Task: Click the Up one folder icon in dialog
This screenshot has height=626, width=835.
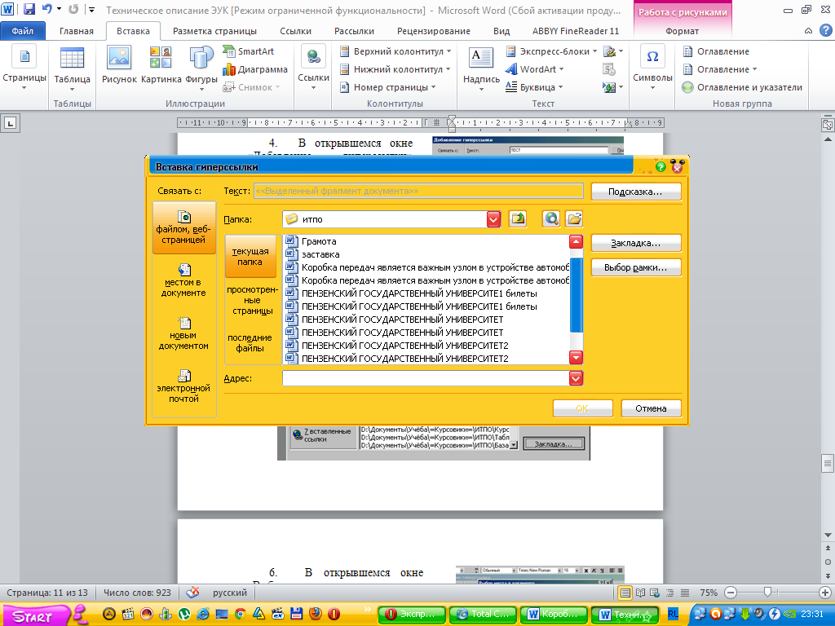Action: pyautogui.click(x=518, y=218)
